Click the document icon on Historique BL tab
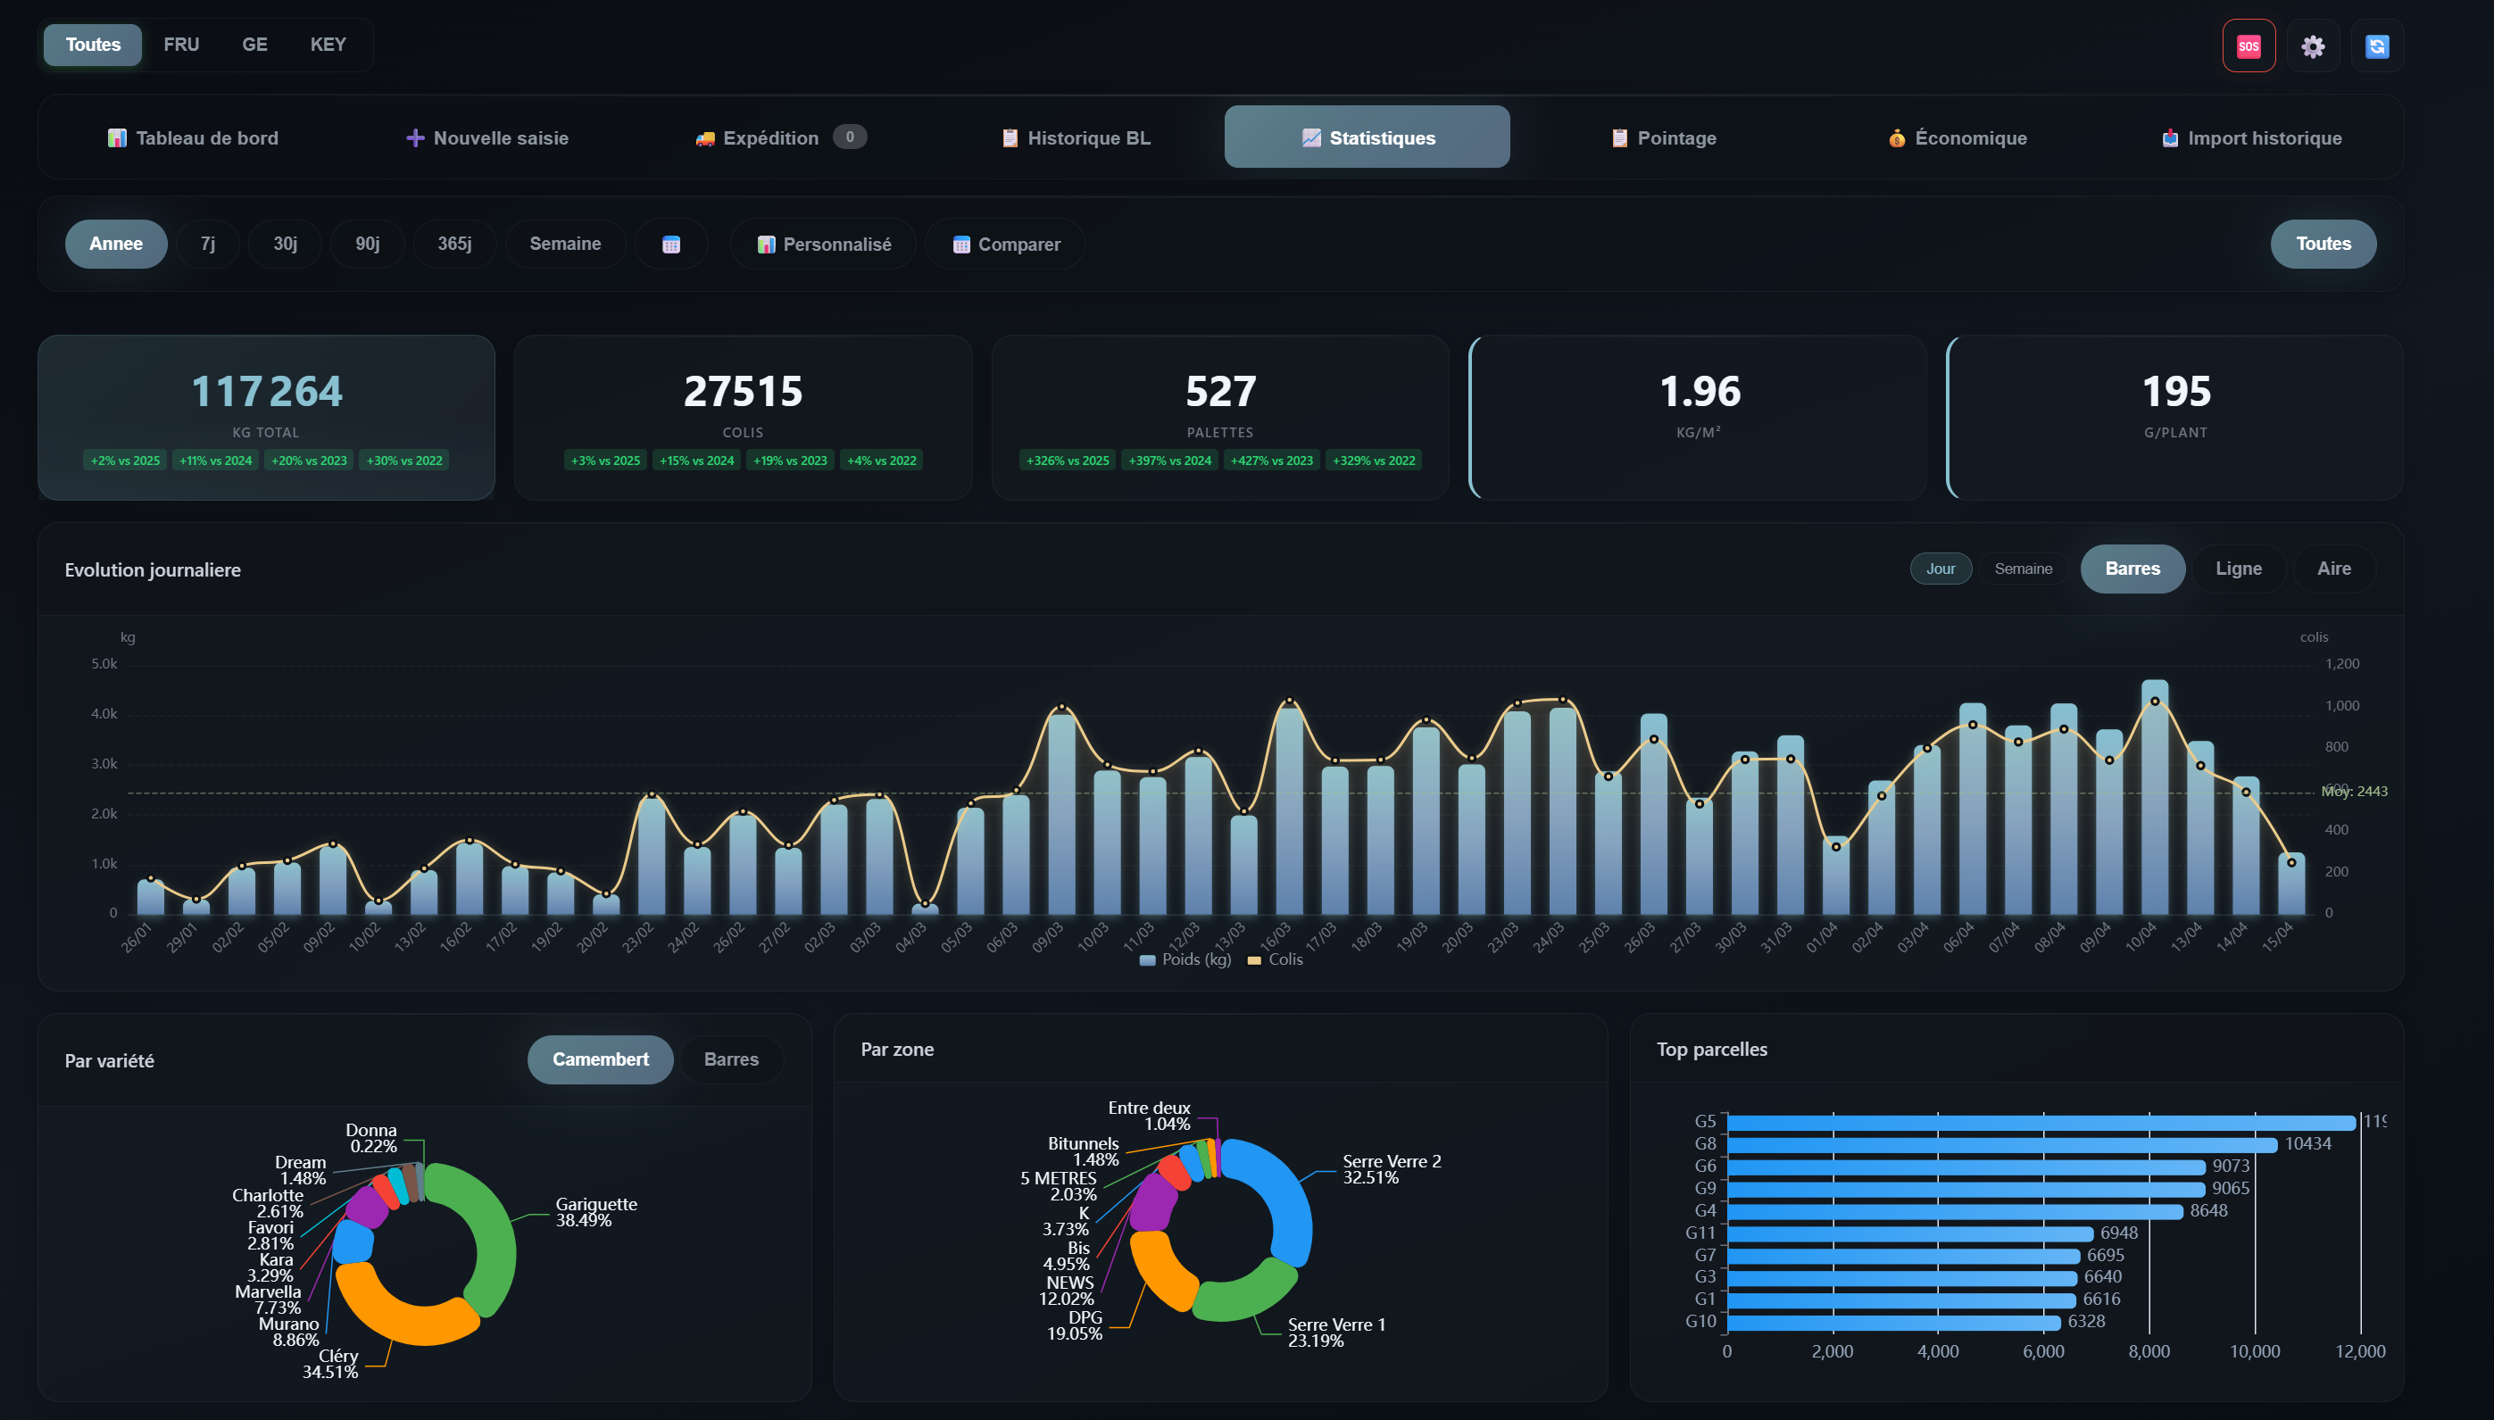The image size is (2494, 1420). click(x=1009, y=137)
